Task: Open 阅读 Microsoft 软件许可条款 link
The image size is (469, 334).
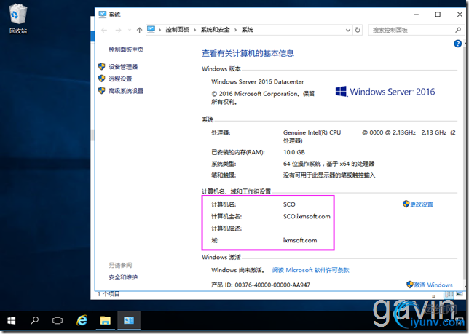Action: point(310,270)
